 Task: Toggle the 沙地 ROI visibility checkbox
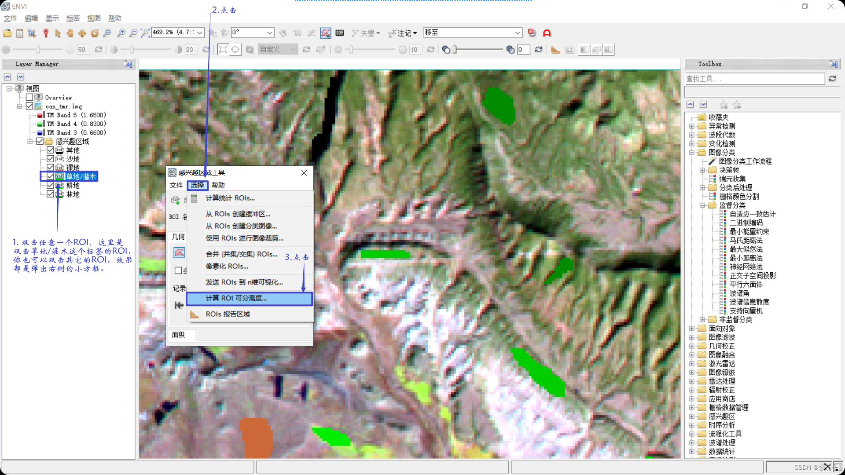50,159
